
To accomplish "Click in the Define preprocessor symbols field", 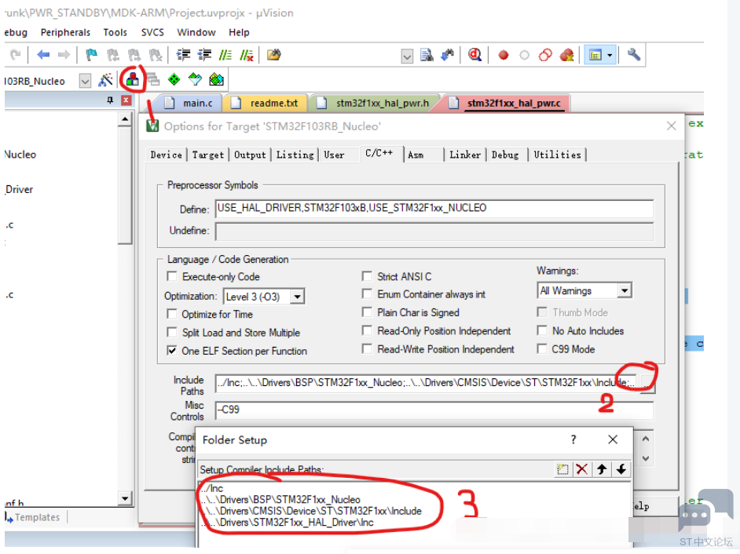I will 434,208.
